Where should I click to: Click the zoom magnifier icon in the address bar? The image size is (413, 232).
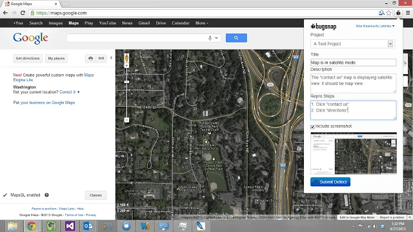point(381,13)
